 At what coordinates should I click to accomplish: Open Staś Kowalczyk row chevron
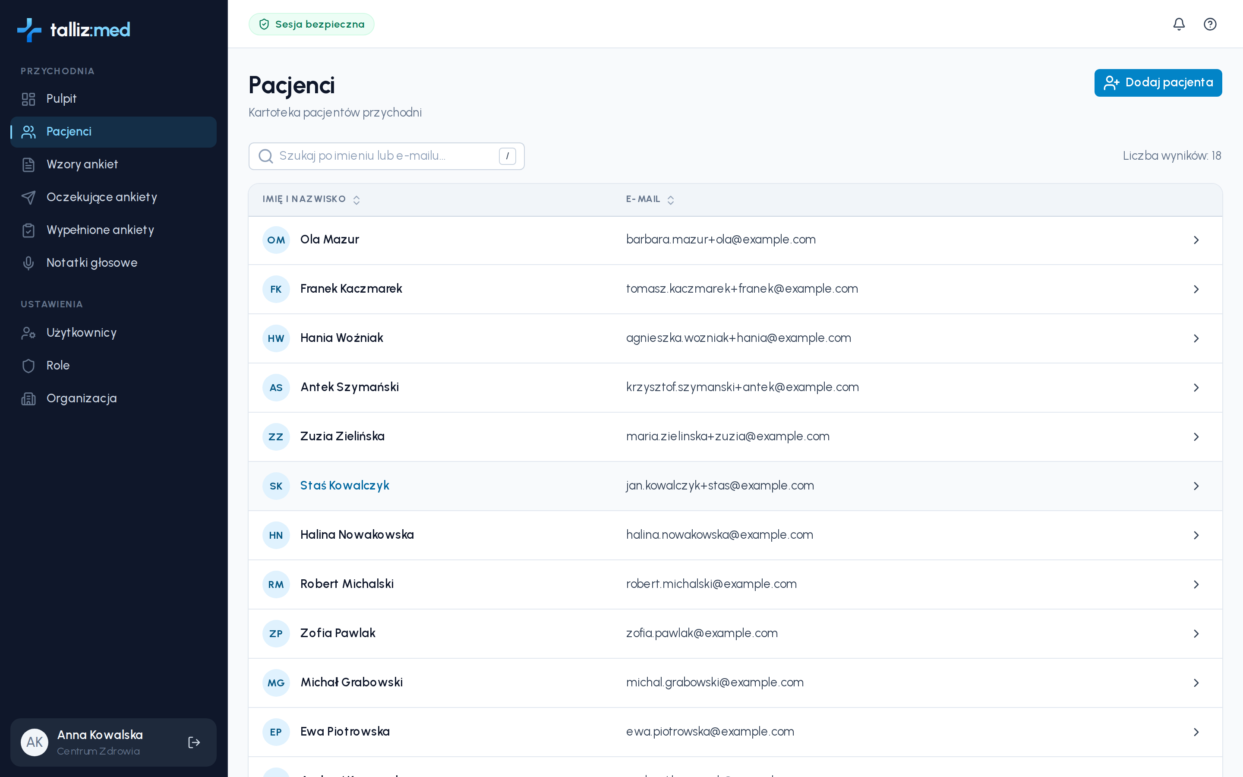pos(1196,486)
